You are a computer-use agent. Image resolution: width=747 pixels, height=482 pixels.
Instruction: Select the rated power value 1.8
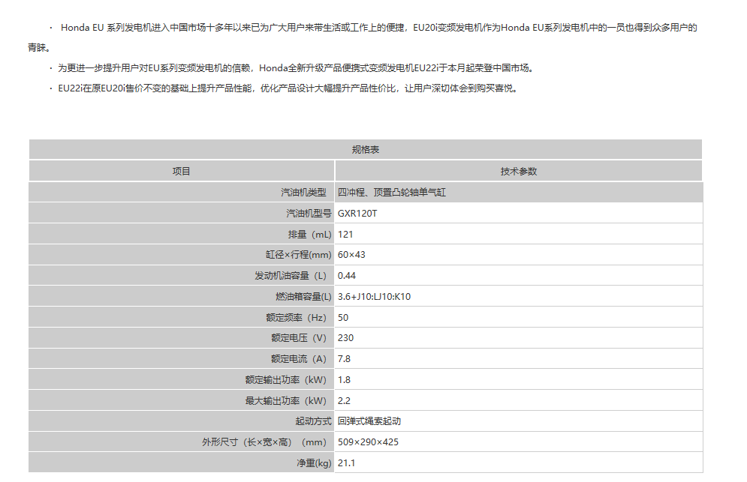344,380
